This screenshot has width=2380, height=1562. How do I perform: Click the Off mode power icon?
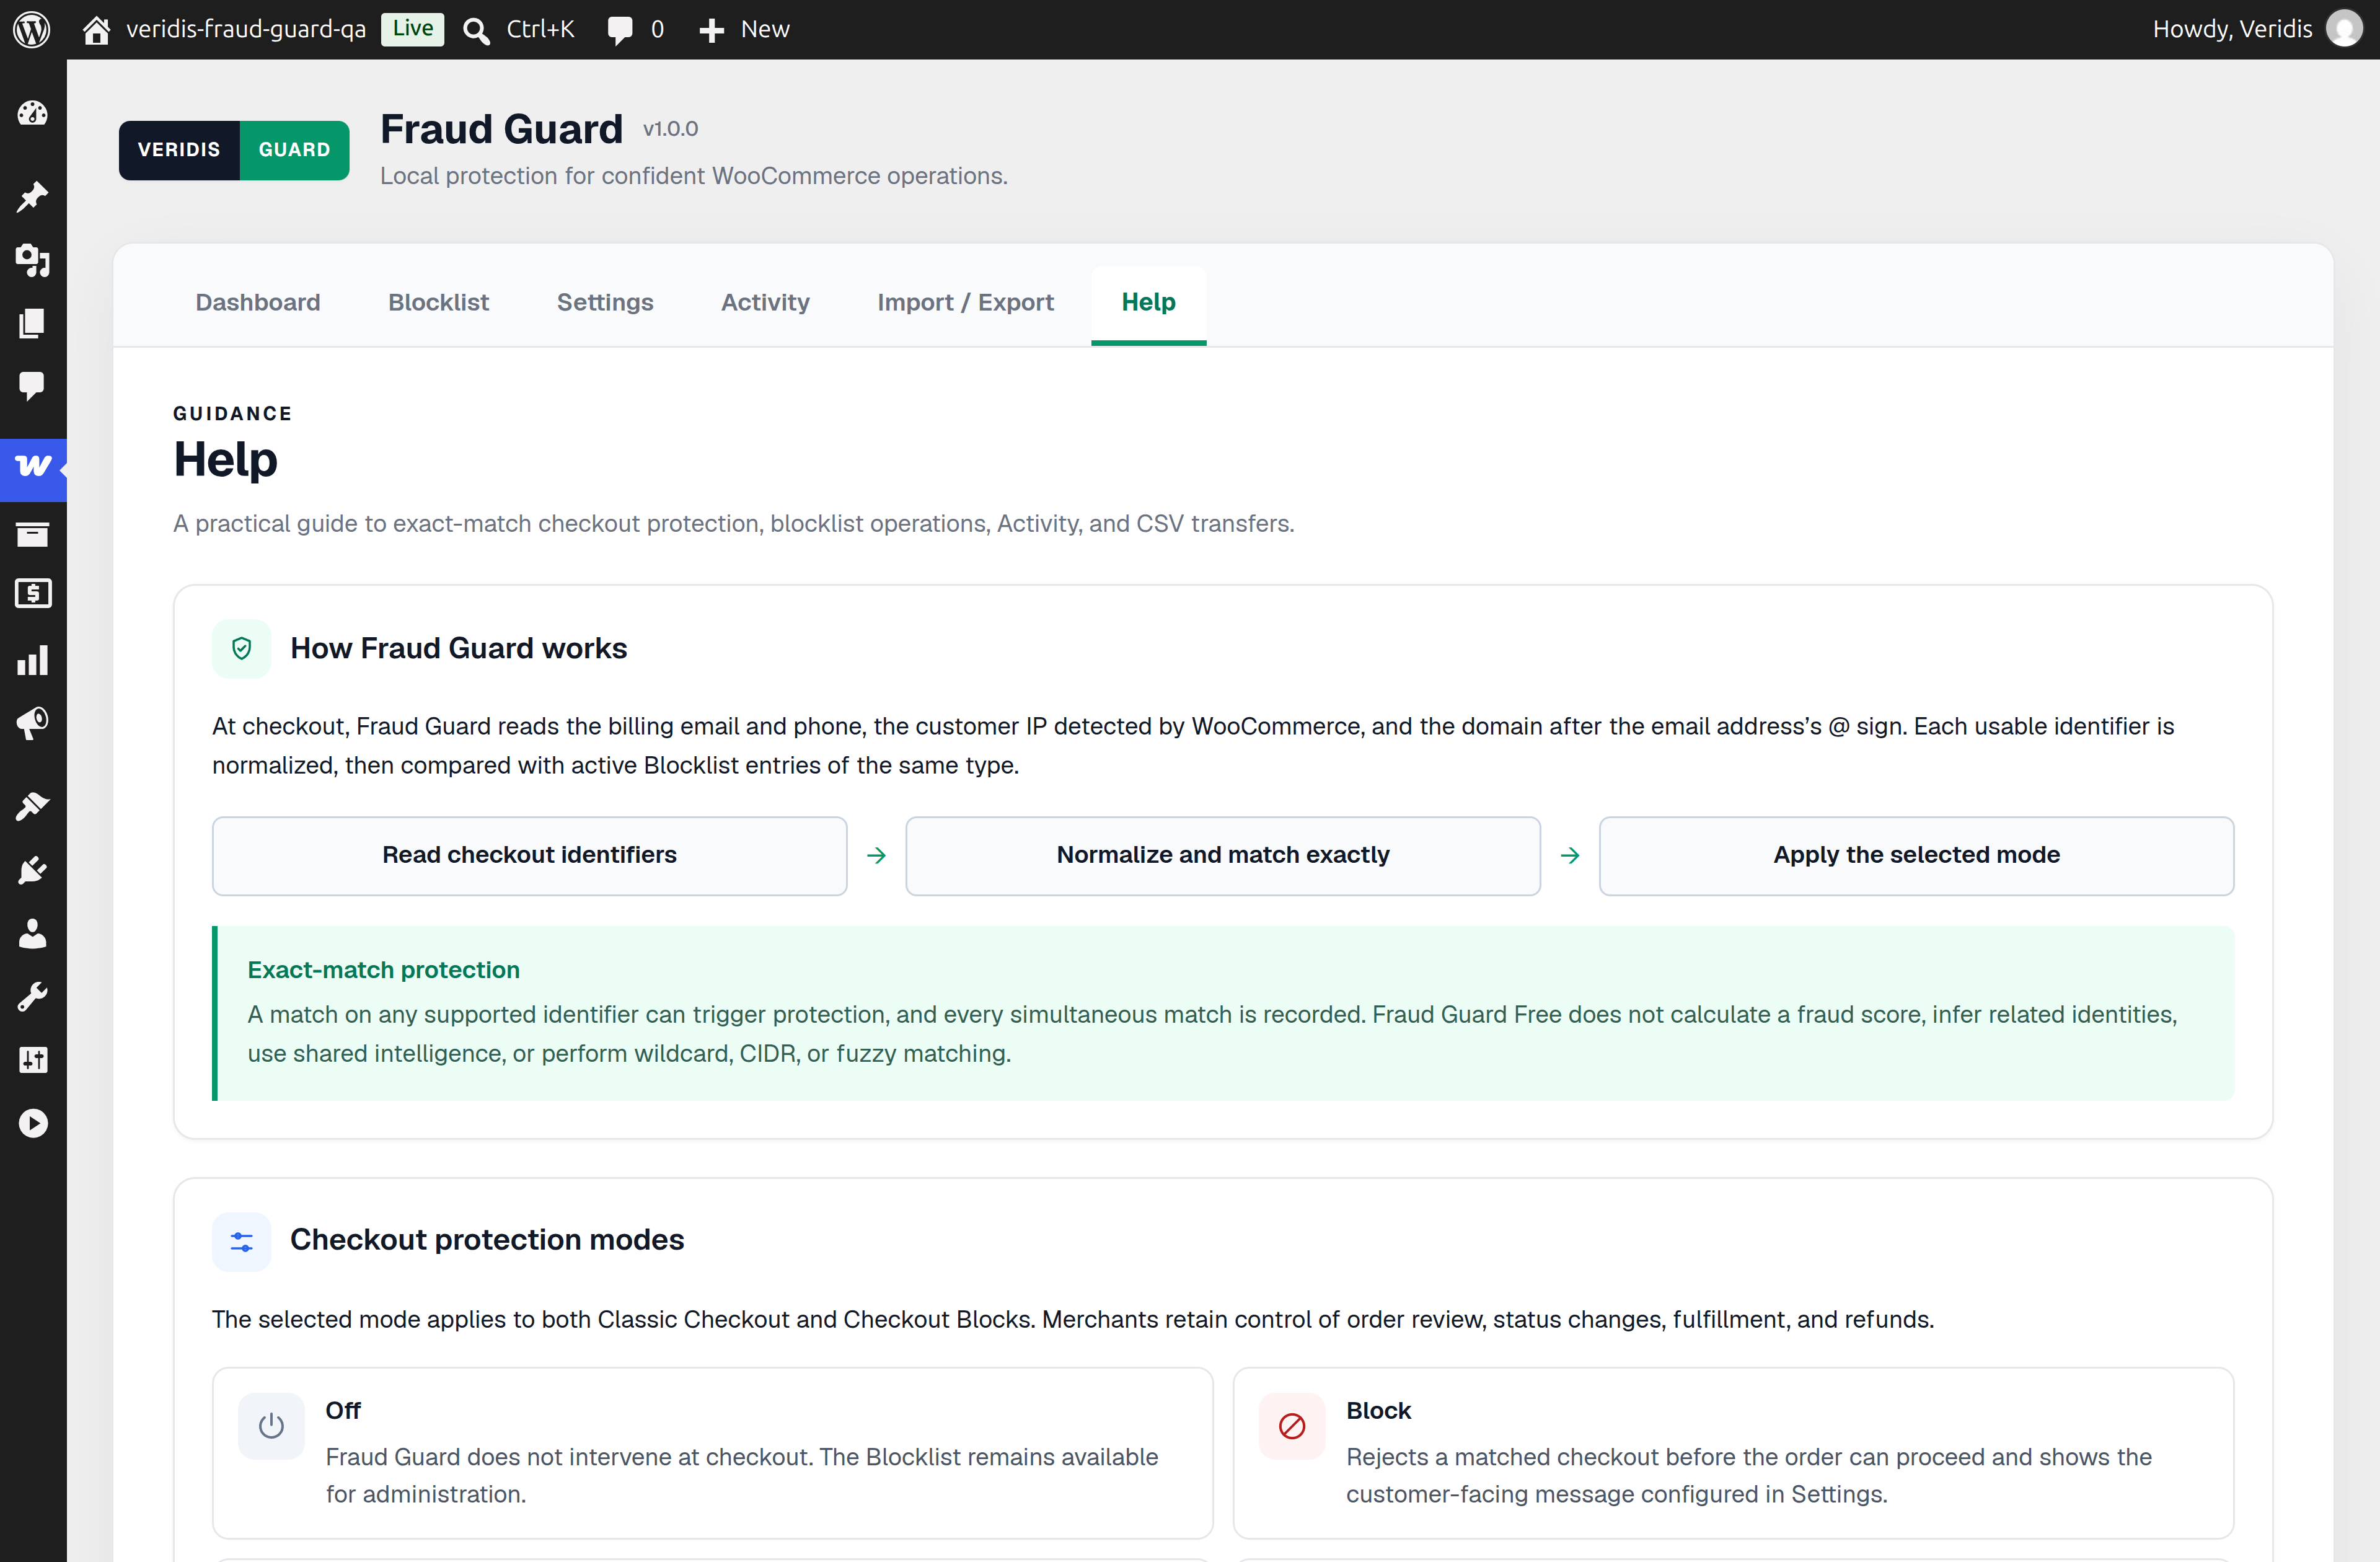[x=271, y=1425]
